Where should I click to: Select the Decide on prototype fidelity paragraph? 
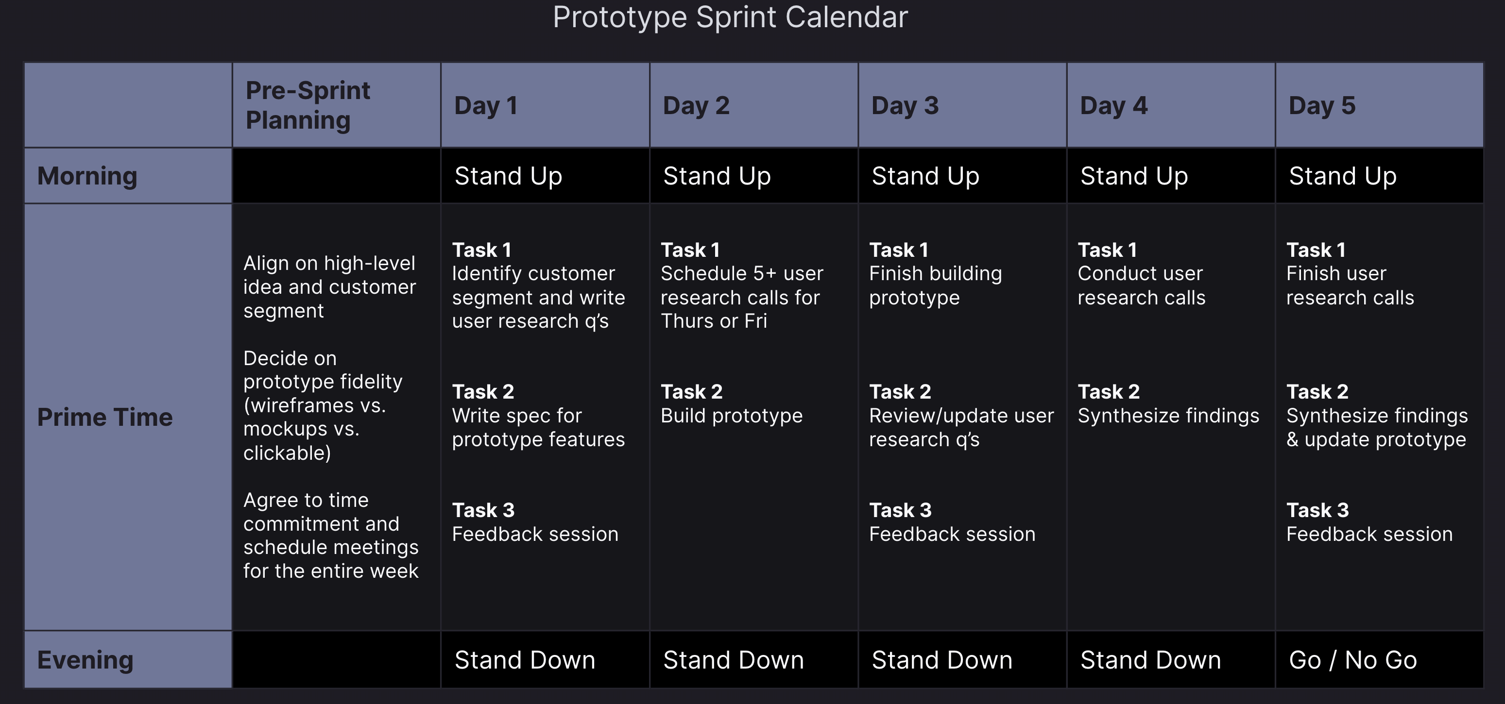point(323,405)
